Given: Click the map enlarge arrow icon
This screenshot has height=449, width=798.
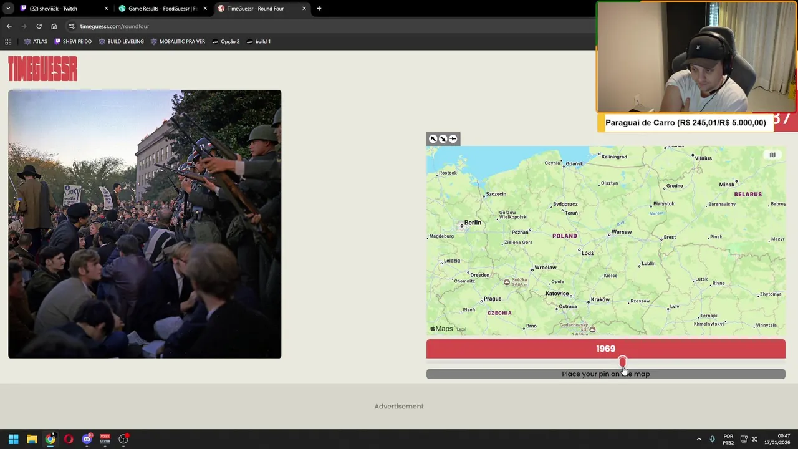Looking at the screenshot, I should (433, 138).
